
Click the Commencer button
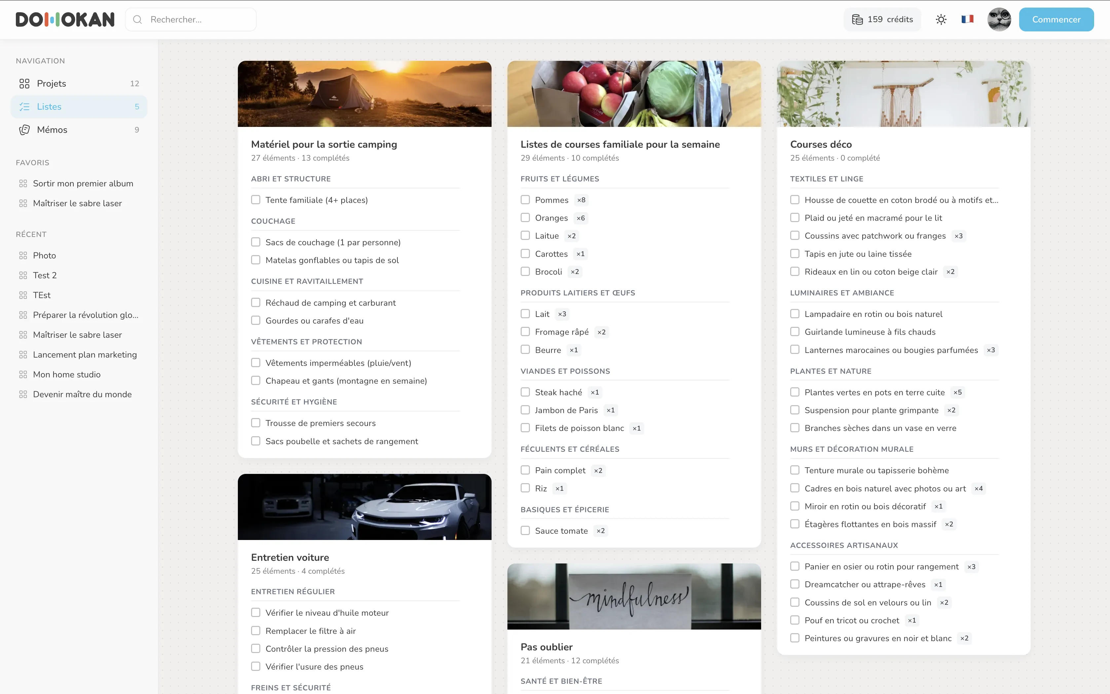pyautogui.click(x=1056, y=19)
